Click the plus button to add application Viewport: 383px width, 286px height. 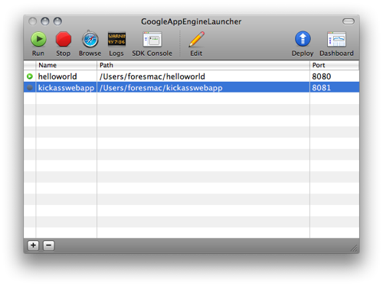(x=33, y=245)
